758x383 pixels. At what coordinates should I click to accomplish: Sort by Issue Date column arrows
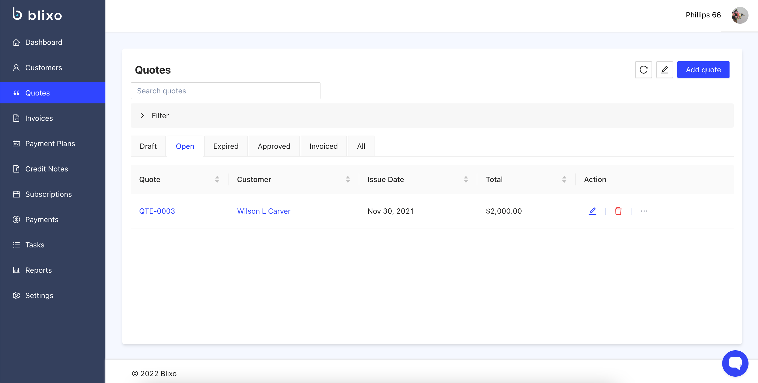point(465,180)
